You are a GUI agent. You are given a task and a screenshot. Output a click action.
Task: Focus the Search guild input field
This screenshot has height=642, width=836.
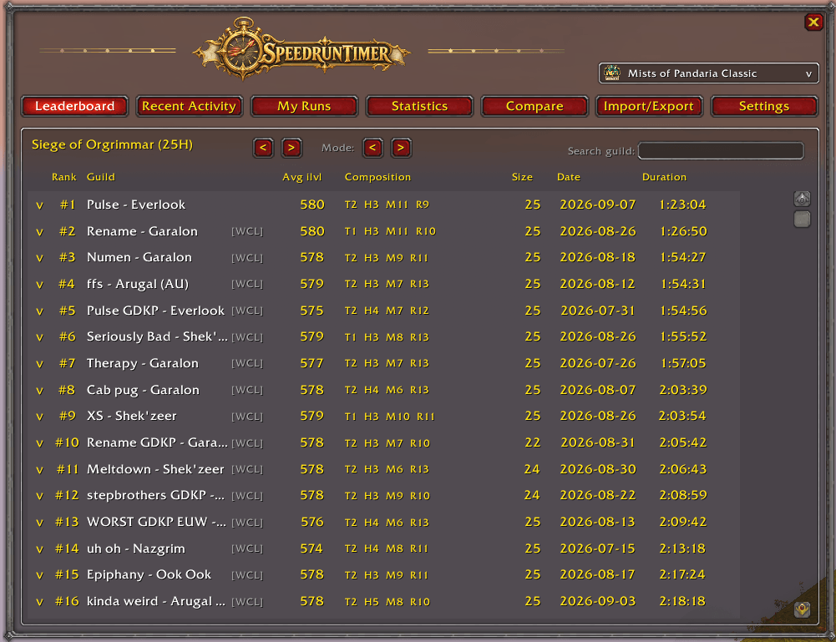point(721,151)
